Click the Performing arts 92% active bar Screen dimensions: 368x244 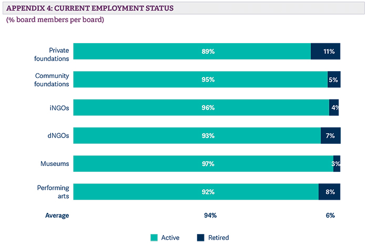pos(196,192)
